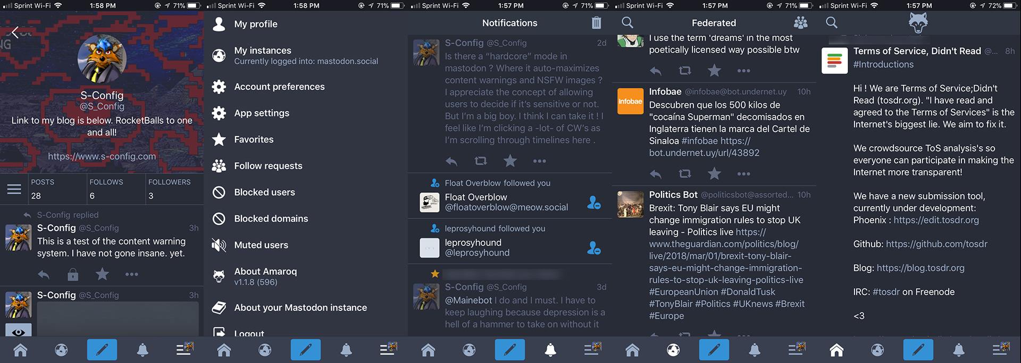
Task: Tap the people icon beside Federated title
Action: [800, 22]
